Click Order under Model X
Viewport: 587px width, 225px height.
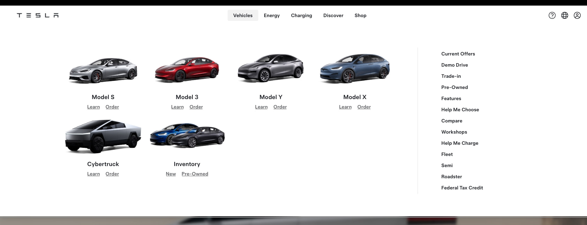364,107
